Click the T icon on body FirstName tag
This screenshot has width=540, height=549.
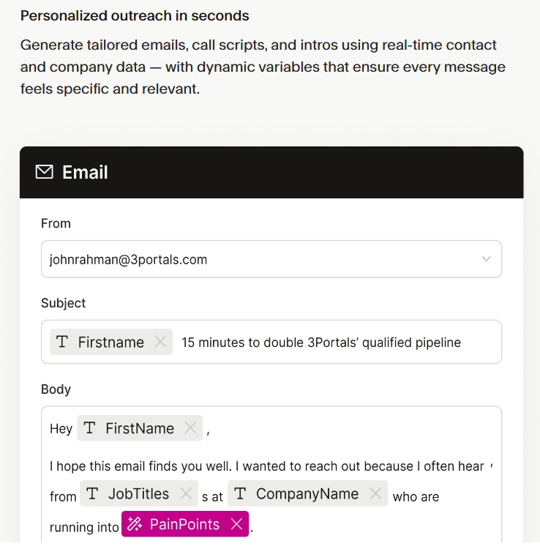click(89, 428)
